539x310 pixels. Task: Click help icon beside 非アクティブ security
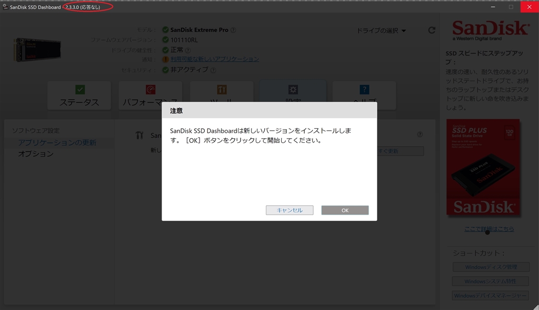point(213,70)
